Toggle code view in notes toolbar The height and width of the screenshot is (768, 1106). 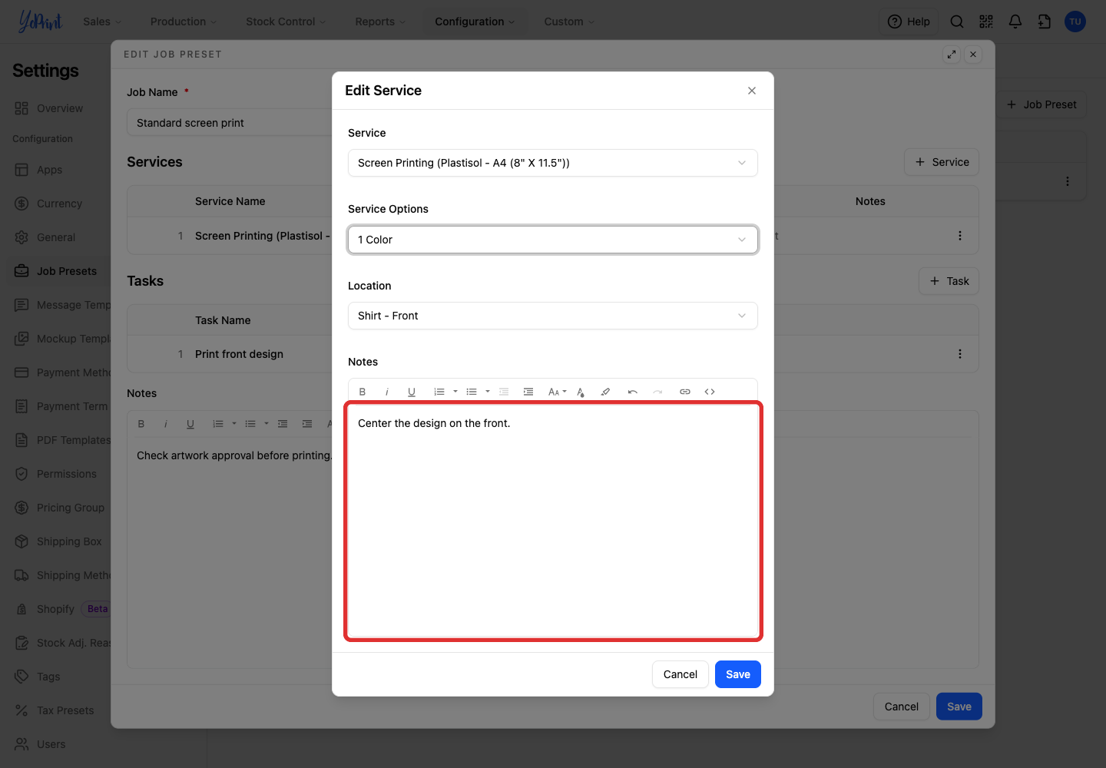click(x=710, y=392)
